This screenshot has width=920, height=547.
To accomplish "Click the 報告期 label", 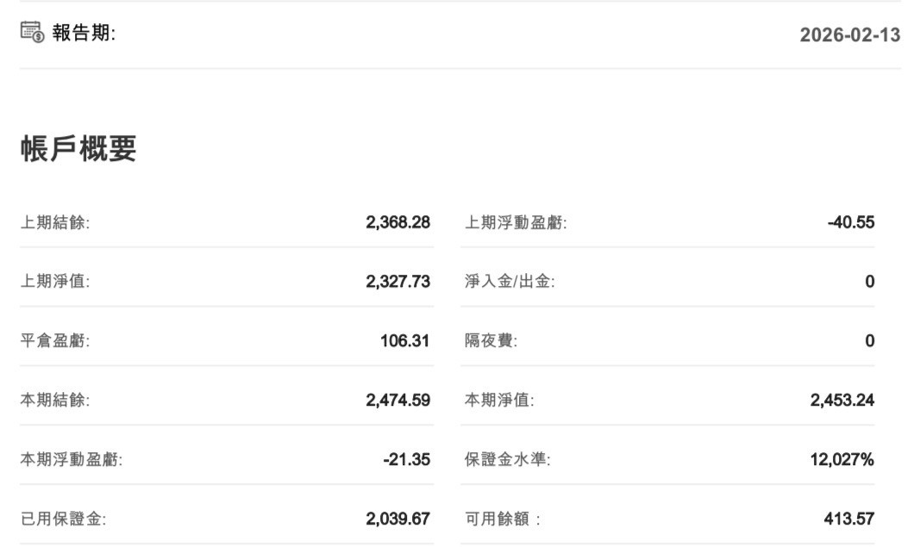I will click(84, 34).
